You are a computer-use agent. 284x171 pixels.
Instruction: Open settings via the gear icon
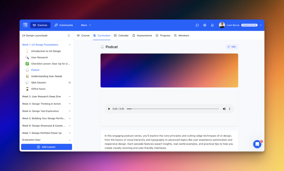(x=205, y=25)
